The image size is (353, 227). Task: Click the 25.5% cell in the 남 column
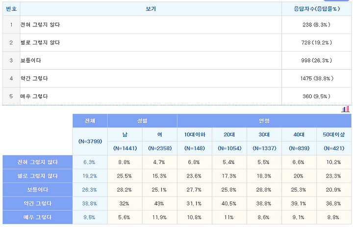coord(124,176)
